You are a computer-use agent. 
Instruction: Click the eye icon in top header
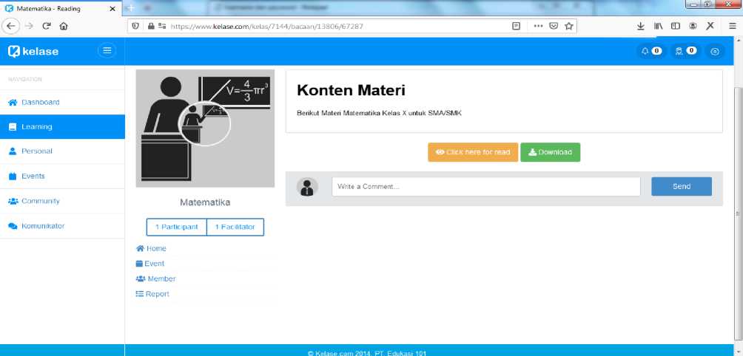coord(715,52)
